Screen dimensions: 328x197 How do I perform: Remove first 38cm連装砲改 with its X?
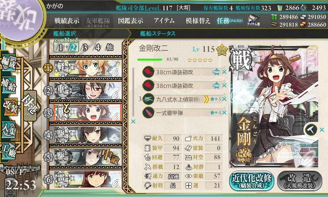point(224,72)
